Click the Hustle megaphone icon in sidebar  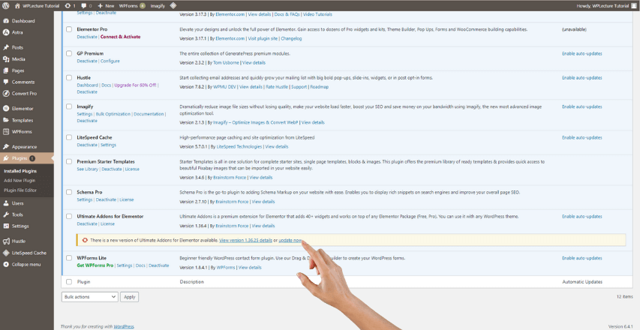point(6,241)
